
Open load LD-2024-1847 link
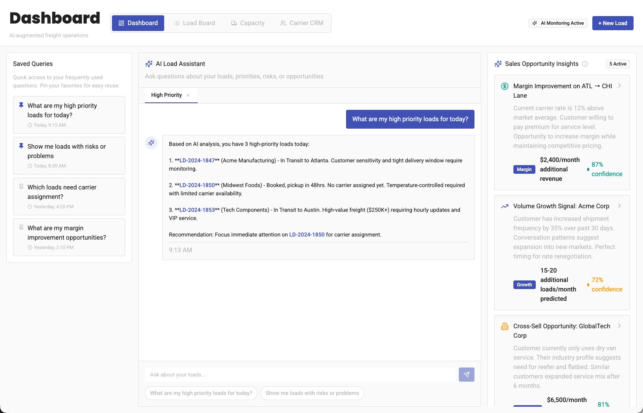(x=197, y=160)
